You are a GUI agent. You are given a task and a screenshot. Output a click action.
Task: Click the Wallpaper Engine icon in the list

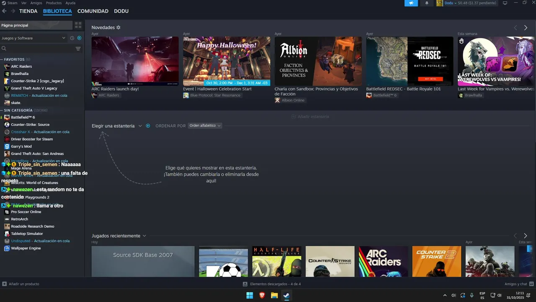coord(7,248)
